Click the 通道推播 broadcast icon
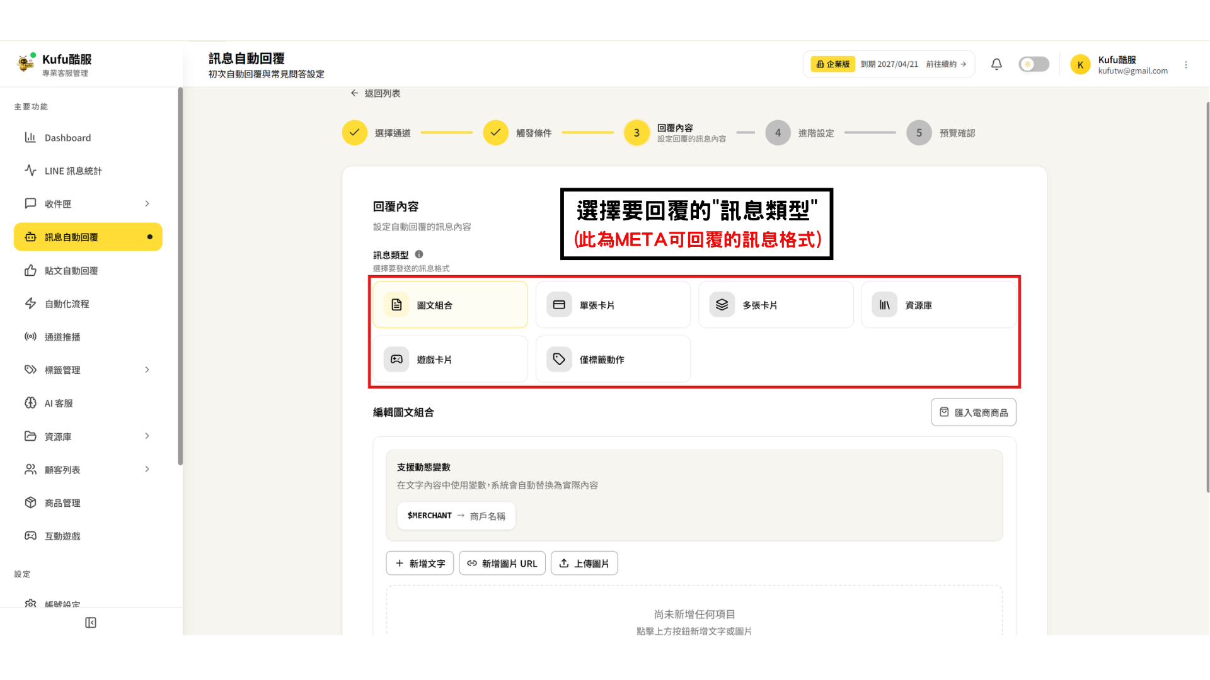The width and height of the screenshot is (1210, 680). click(30, 336)
